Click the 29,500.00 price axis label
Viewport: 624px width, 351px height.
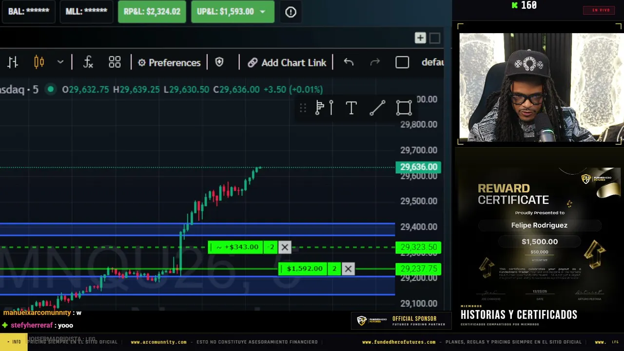(418, 201)
